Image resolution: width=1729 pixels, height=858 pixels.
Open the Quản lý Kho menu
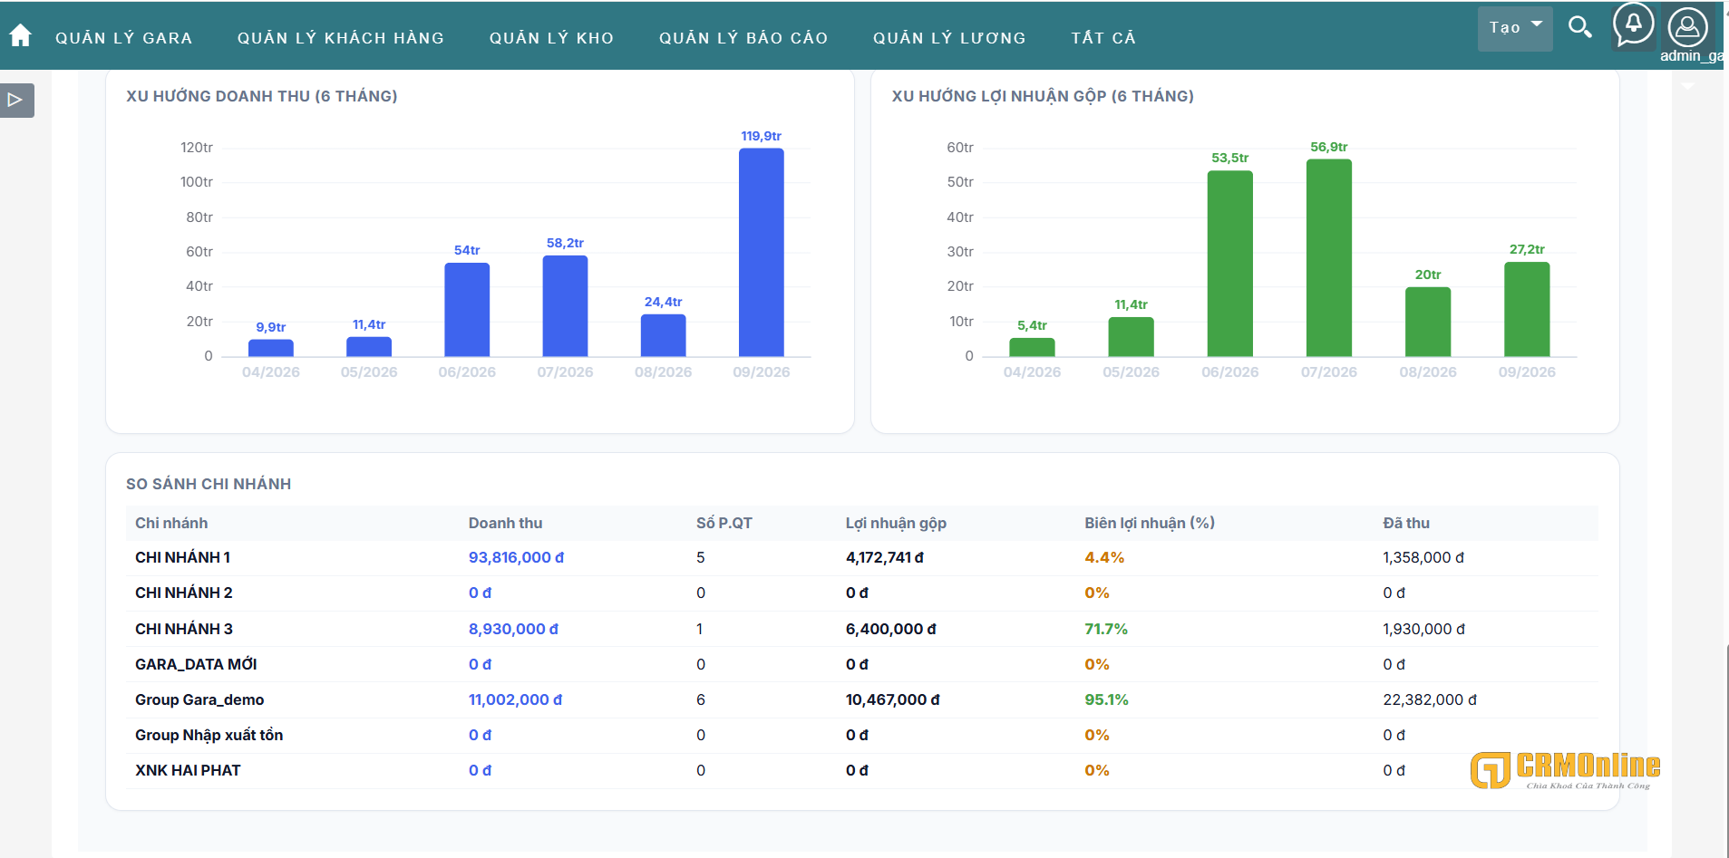(552, 38)
